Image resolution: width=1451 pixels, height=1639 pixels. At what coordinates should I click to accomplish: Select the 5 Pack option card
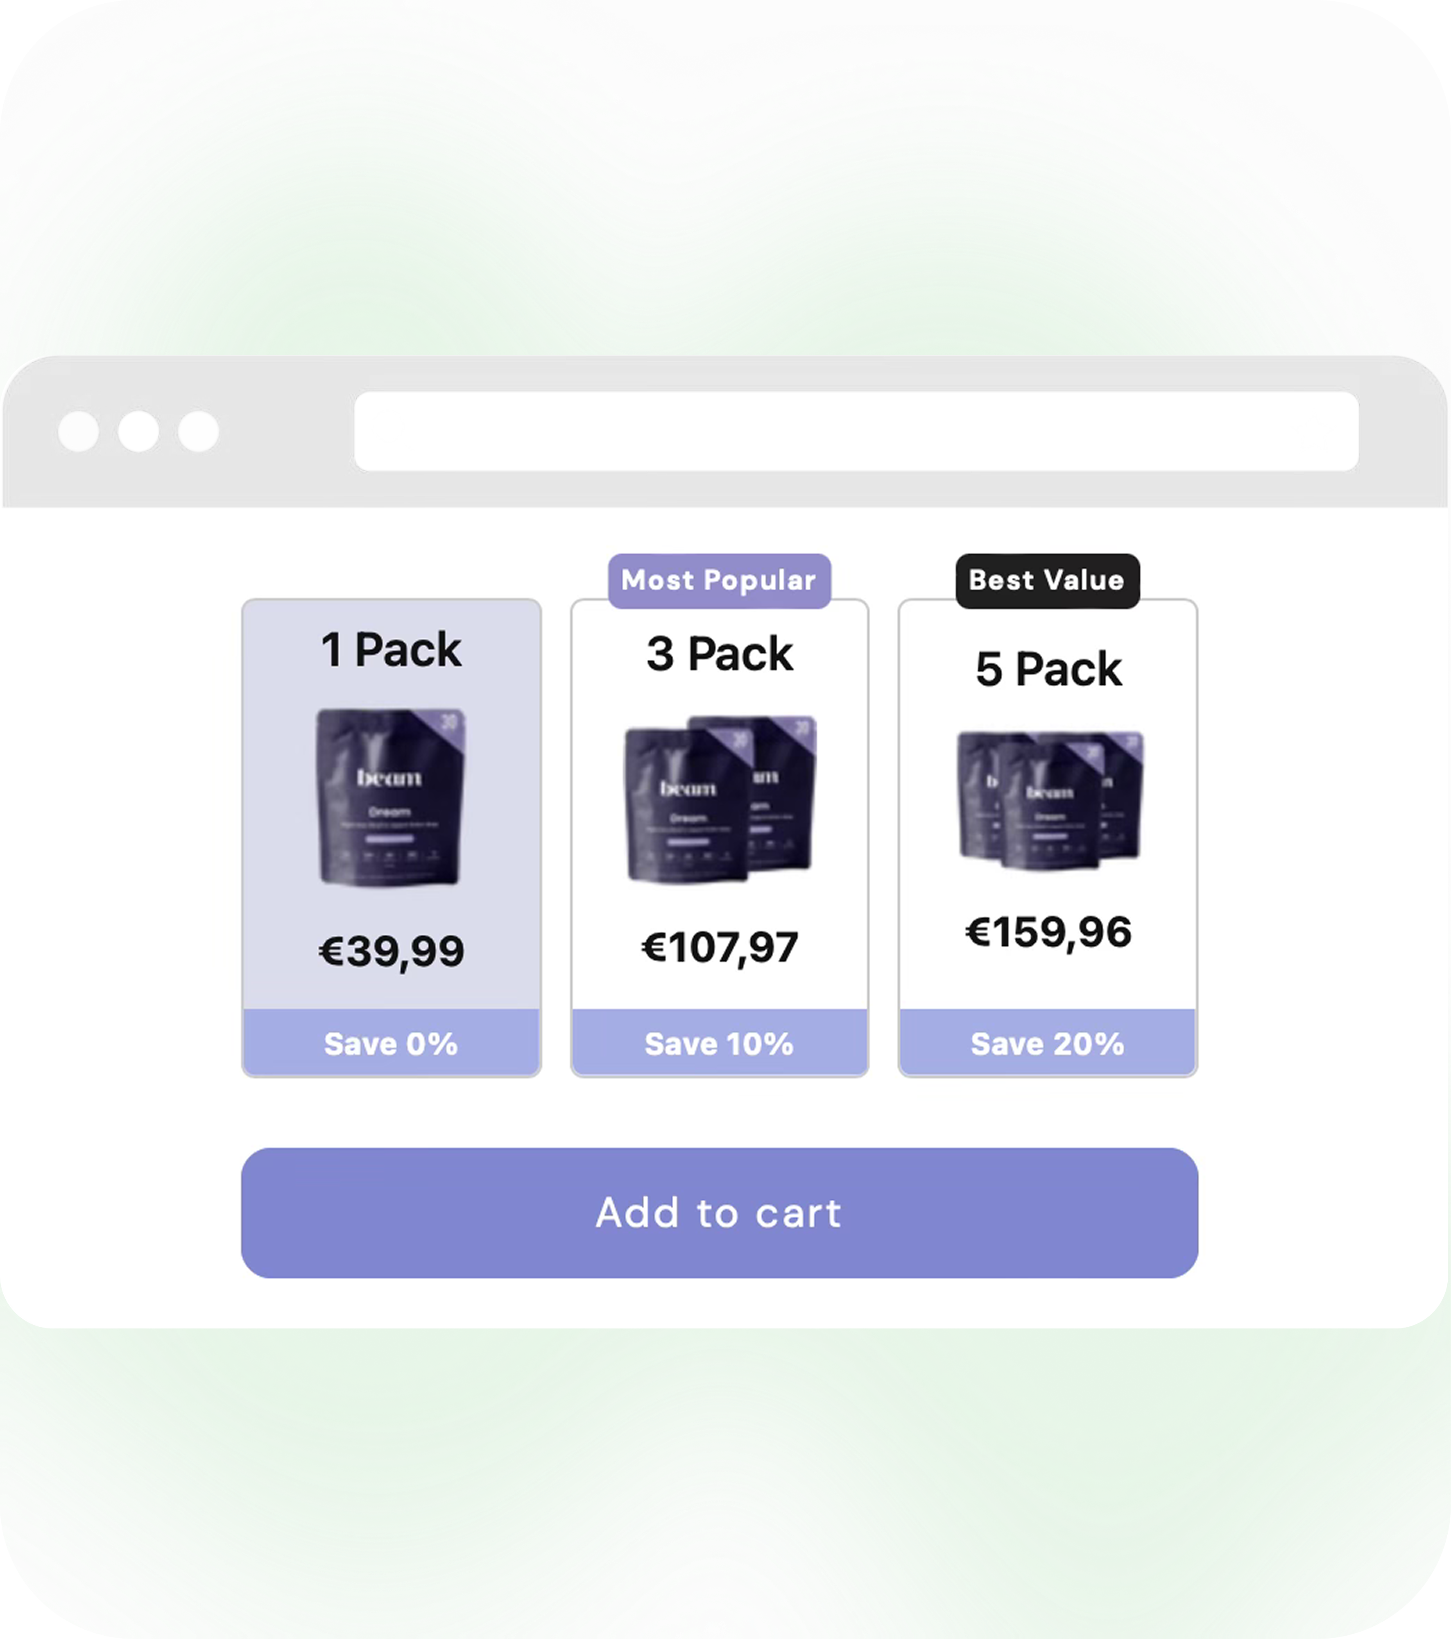tap(1048, 838)
